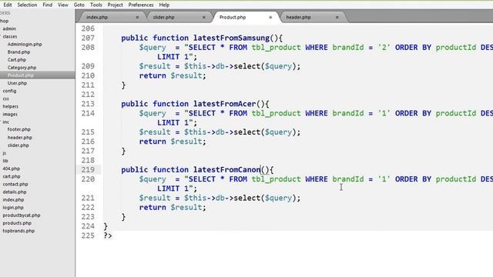Select Product.php in classes folder
This screenshot has height=277, width=493.
tap(21, 75)
